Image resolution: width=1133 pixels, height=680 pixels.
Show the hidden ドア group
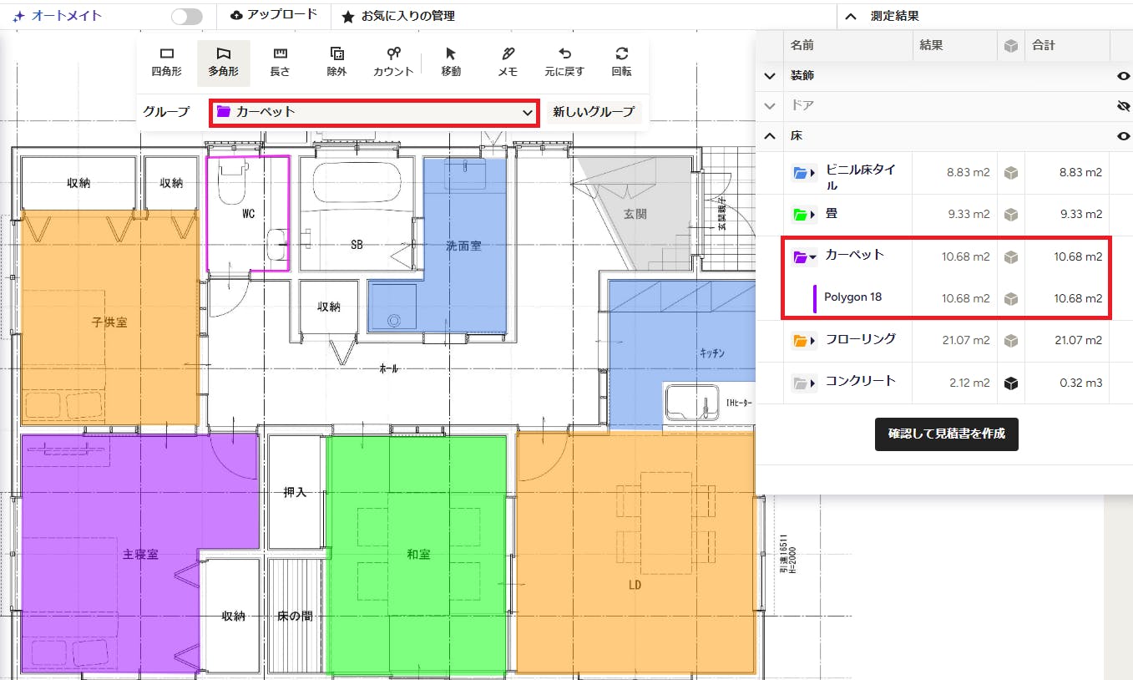pyautogui.click(x=1123, y=106)
